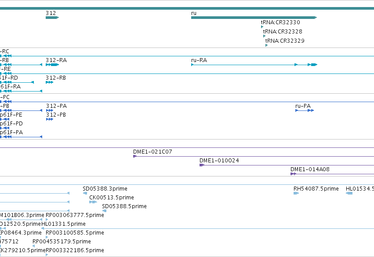Click the RH54087.5prime arrow glyph
The width and height of the screenshot is (374, 257).
(x=296, y=193)
